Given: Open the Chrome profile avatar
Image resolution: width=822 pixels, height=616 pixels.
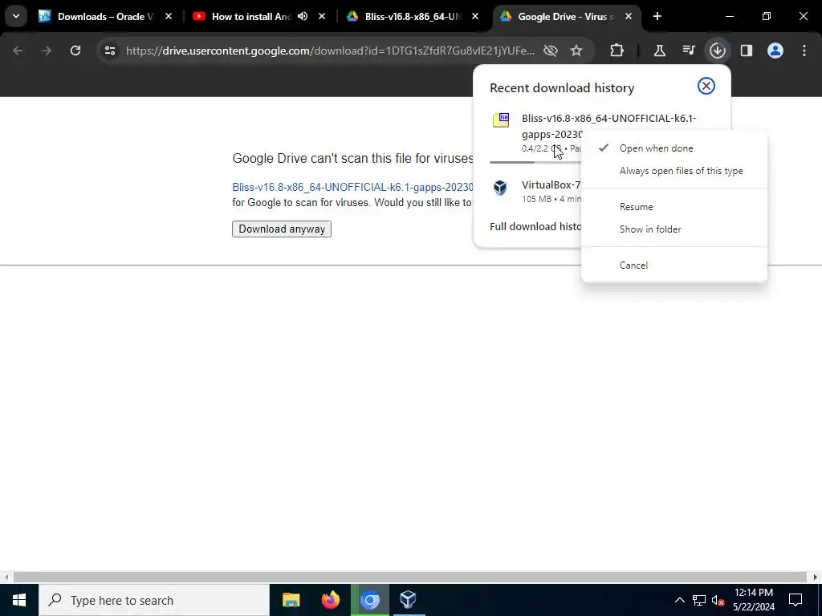Looking at the screenshot, I should pos(775,51).
